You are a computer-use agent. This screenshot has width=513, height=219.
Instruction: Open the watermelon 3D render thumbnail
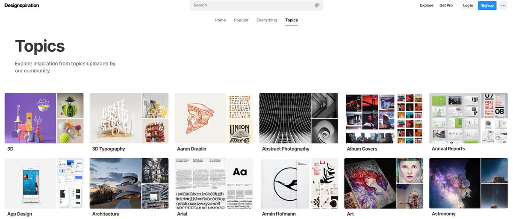70,106
